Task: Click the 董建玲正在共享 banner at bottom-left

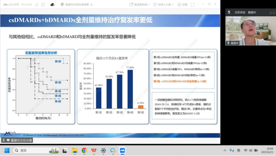Action: tap(17, 140)
